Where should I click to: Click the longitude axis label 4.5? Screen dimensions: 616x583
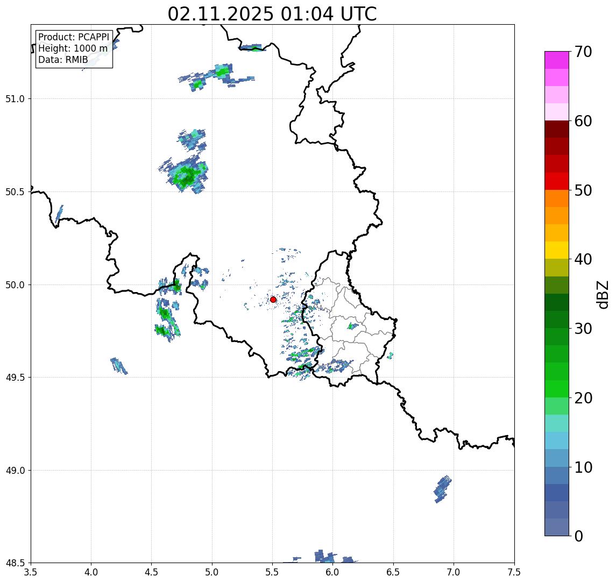(x=152, y=572)
